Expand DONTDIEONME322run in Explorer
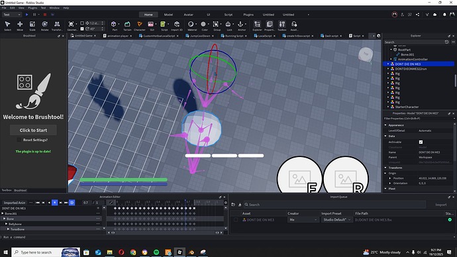Screen dimensions: 457x257 point(388,69)
